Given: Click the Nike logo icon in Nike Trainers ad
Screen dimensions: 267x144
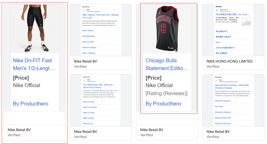Looking at the screenshot, I should [84, 11].
